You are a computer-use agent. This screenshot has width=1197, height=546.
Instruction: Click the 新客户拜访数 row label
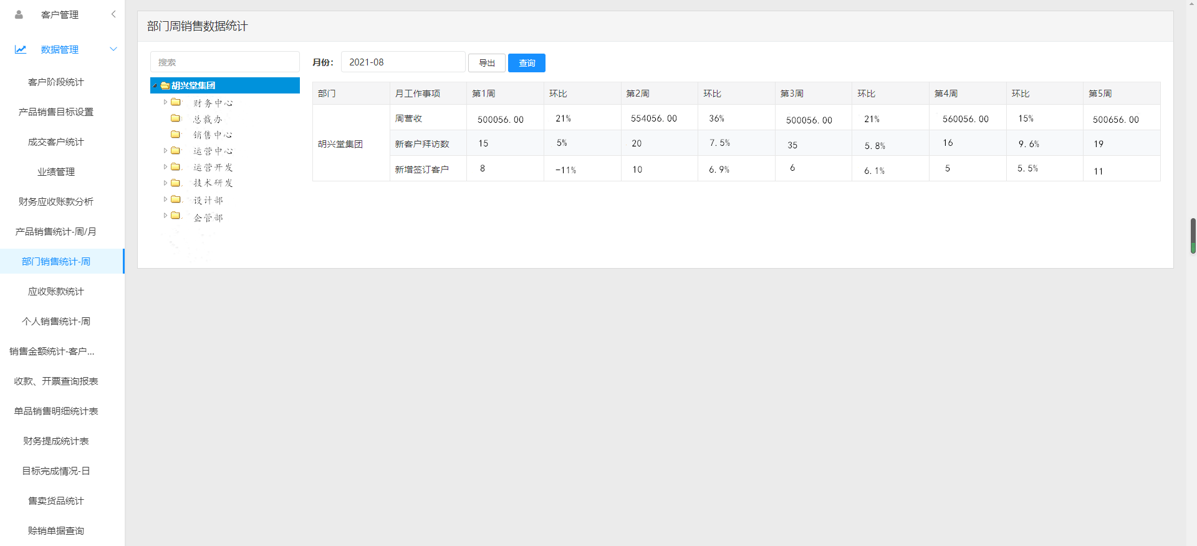pyautogui.click(x=422, y=144)
